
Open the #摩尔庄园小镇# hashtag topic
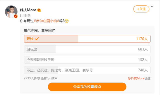pyautogui.click(x=46, y=21)
